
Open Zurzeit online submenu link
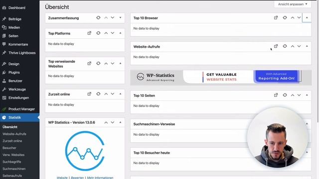coord(12,141)
